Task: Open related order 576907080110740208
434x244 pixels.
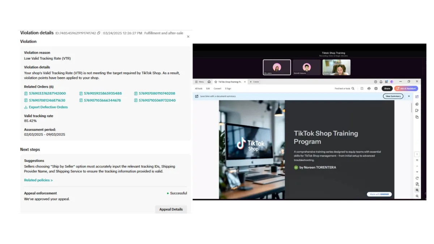Action: [154, 93]
